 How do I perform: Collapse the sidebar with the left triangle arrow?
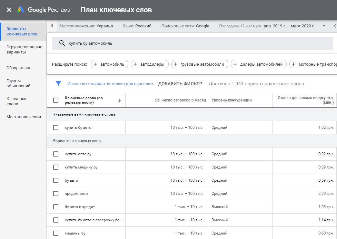(52, 26)
